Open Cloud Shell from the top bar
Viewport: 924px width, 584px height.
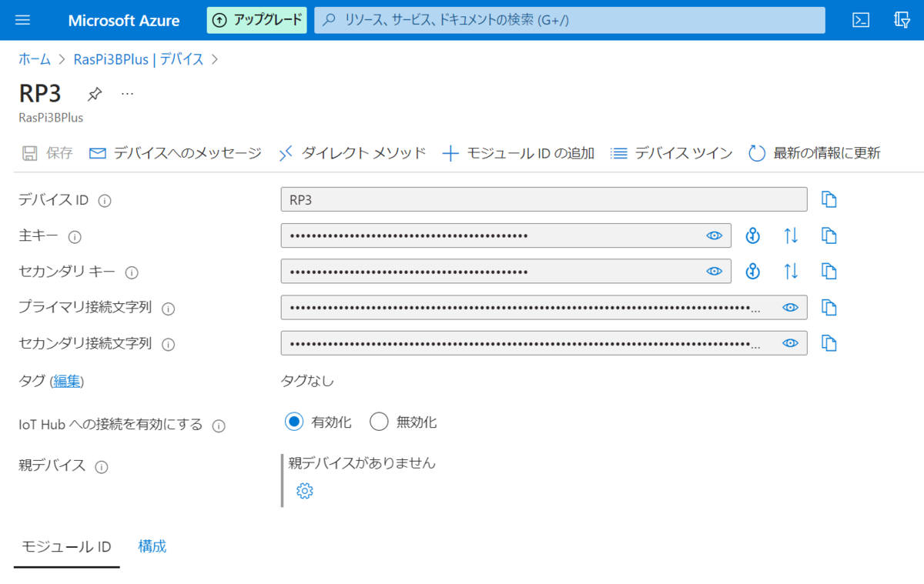tap(861, 20)
